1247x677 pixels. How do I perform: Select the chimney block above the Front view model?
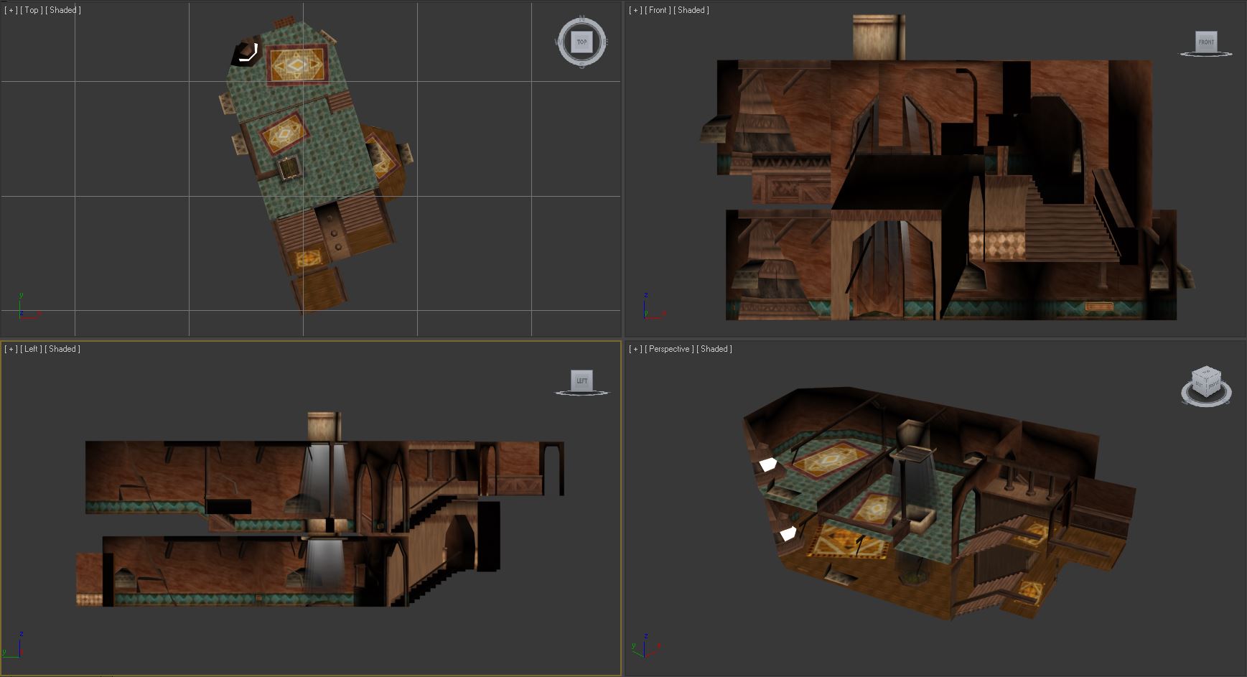coord(879,37)
